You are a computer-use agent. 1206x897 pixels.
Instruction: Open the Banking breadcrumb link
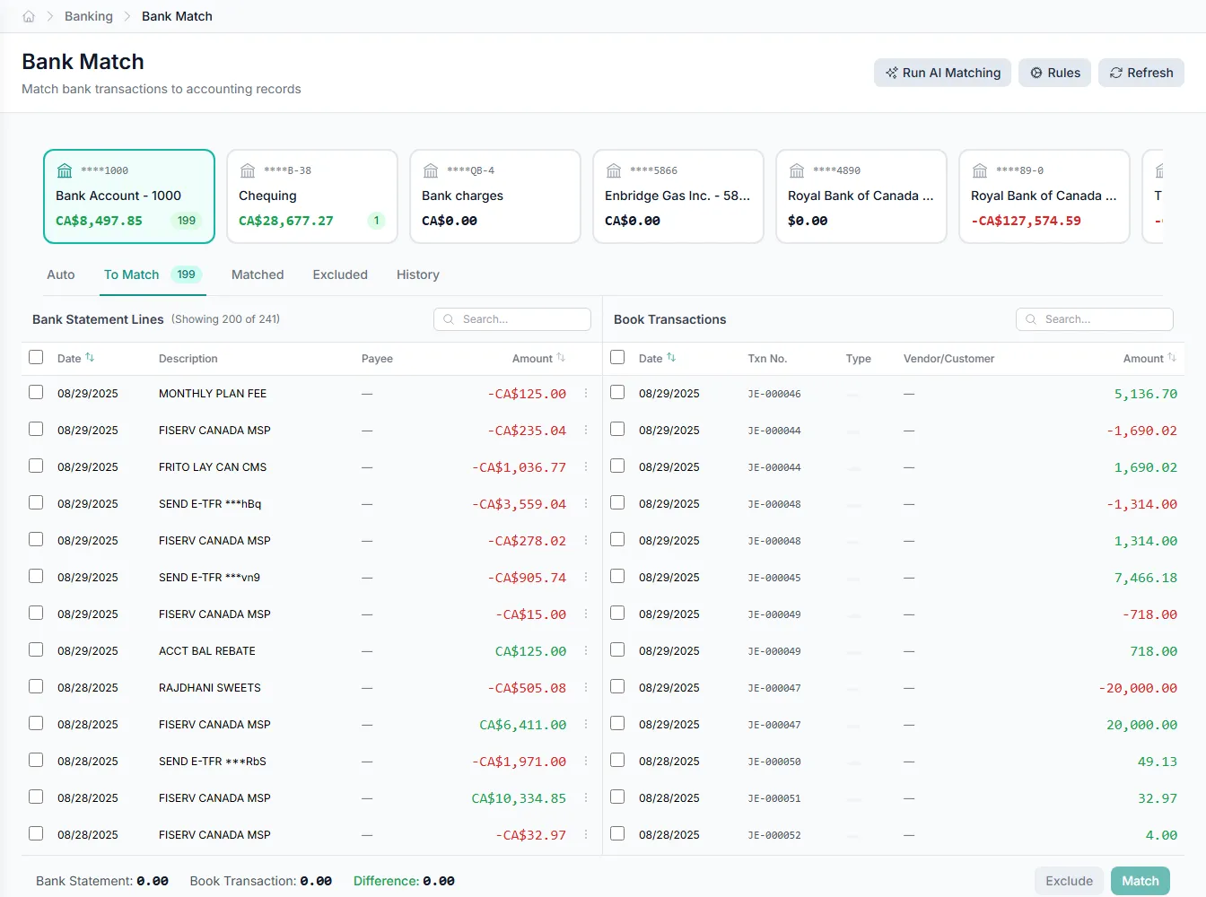coord(89,16)
